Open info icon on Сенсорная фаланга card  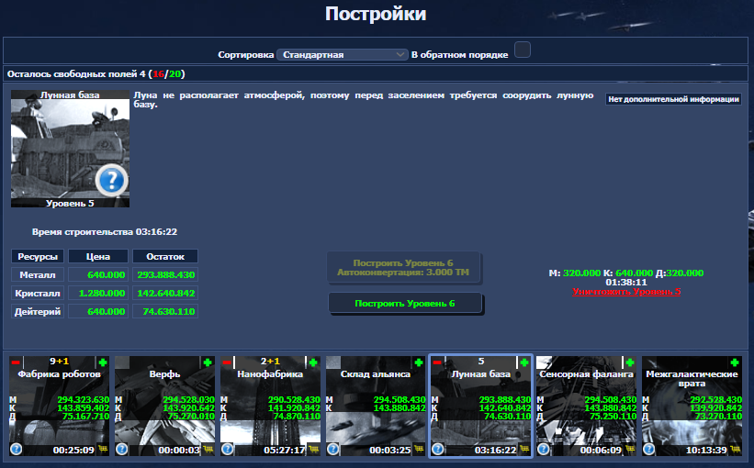pyautogui.click(x=544, y=450)
